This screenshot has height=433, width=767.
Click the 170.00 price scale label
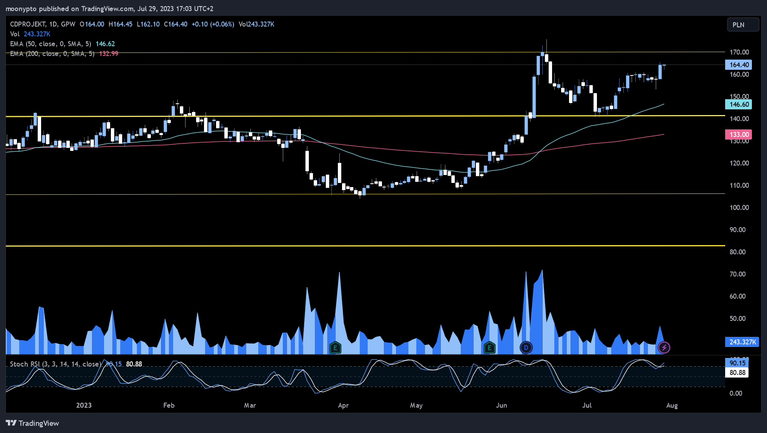click(739, 52)
